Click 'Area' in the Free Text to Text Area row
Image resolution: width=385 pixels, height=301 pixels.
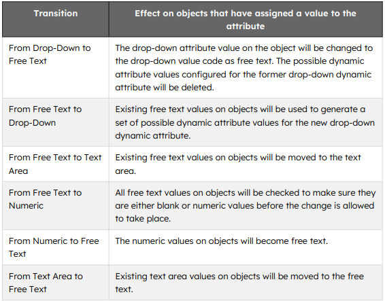tap(18, 171)
